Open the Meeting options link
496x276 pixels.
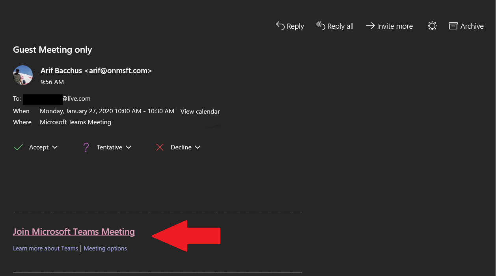pyautogui.click(x=105, y=248)
